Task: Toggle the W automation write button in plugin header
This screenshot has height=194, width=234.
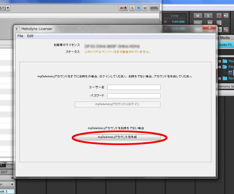Action: [x=145, y=8]
